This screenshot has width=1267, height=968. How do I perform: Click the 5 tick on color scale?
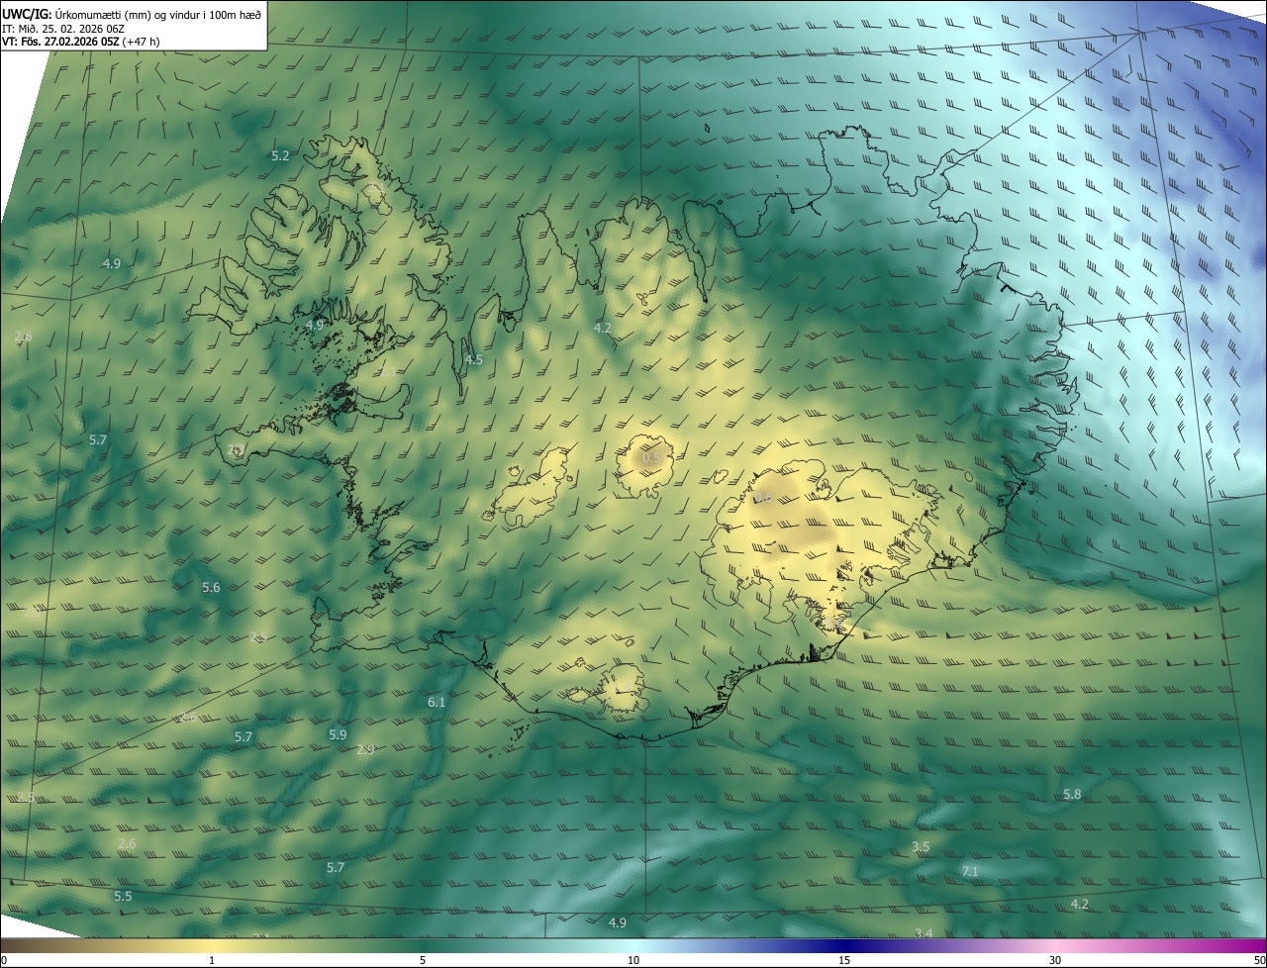(423, 960)
